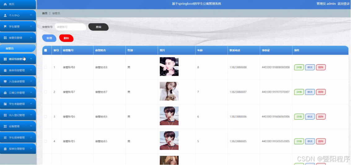Click the 宿管账号 search input field

(x=71, y=27)
